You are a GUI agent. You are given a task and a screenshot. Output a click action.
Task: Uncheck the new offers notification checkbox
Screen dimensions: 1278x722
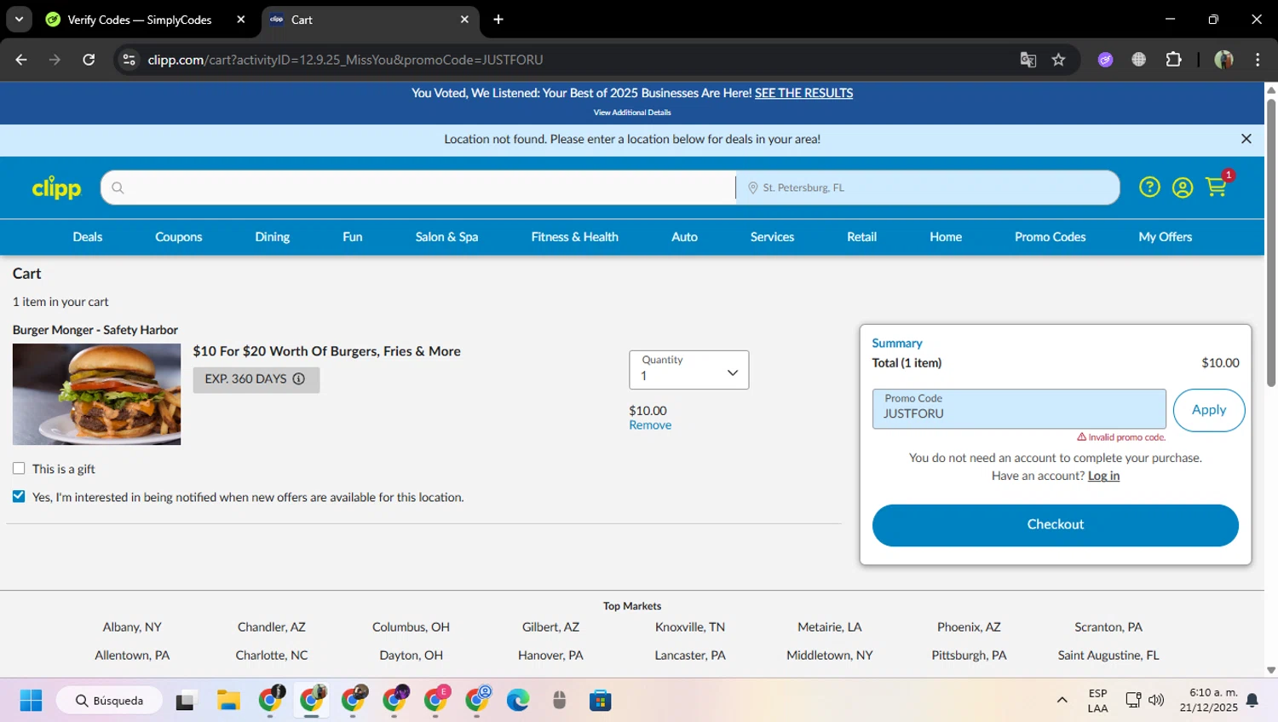(x=19, y=496)
